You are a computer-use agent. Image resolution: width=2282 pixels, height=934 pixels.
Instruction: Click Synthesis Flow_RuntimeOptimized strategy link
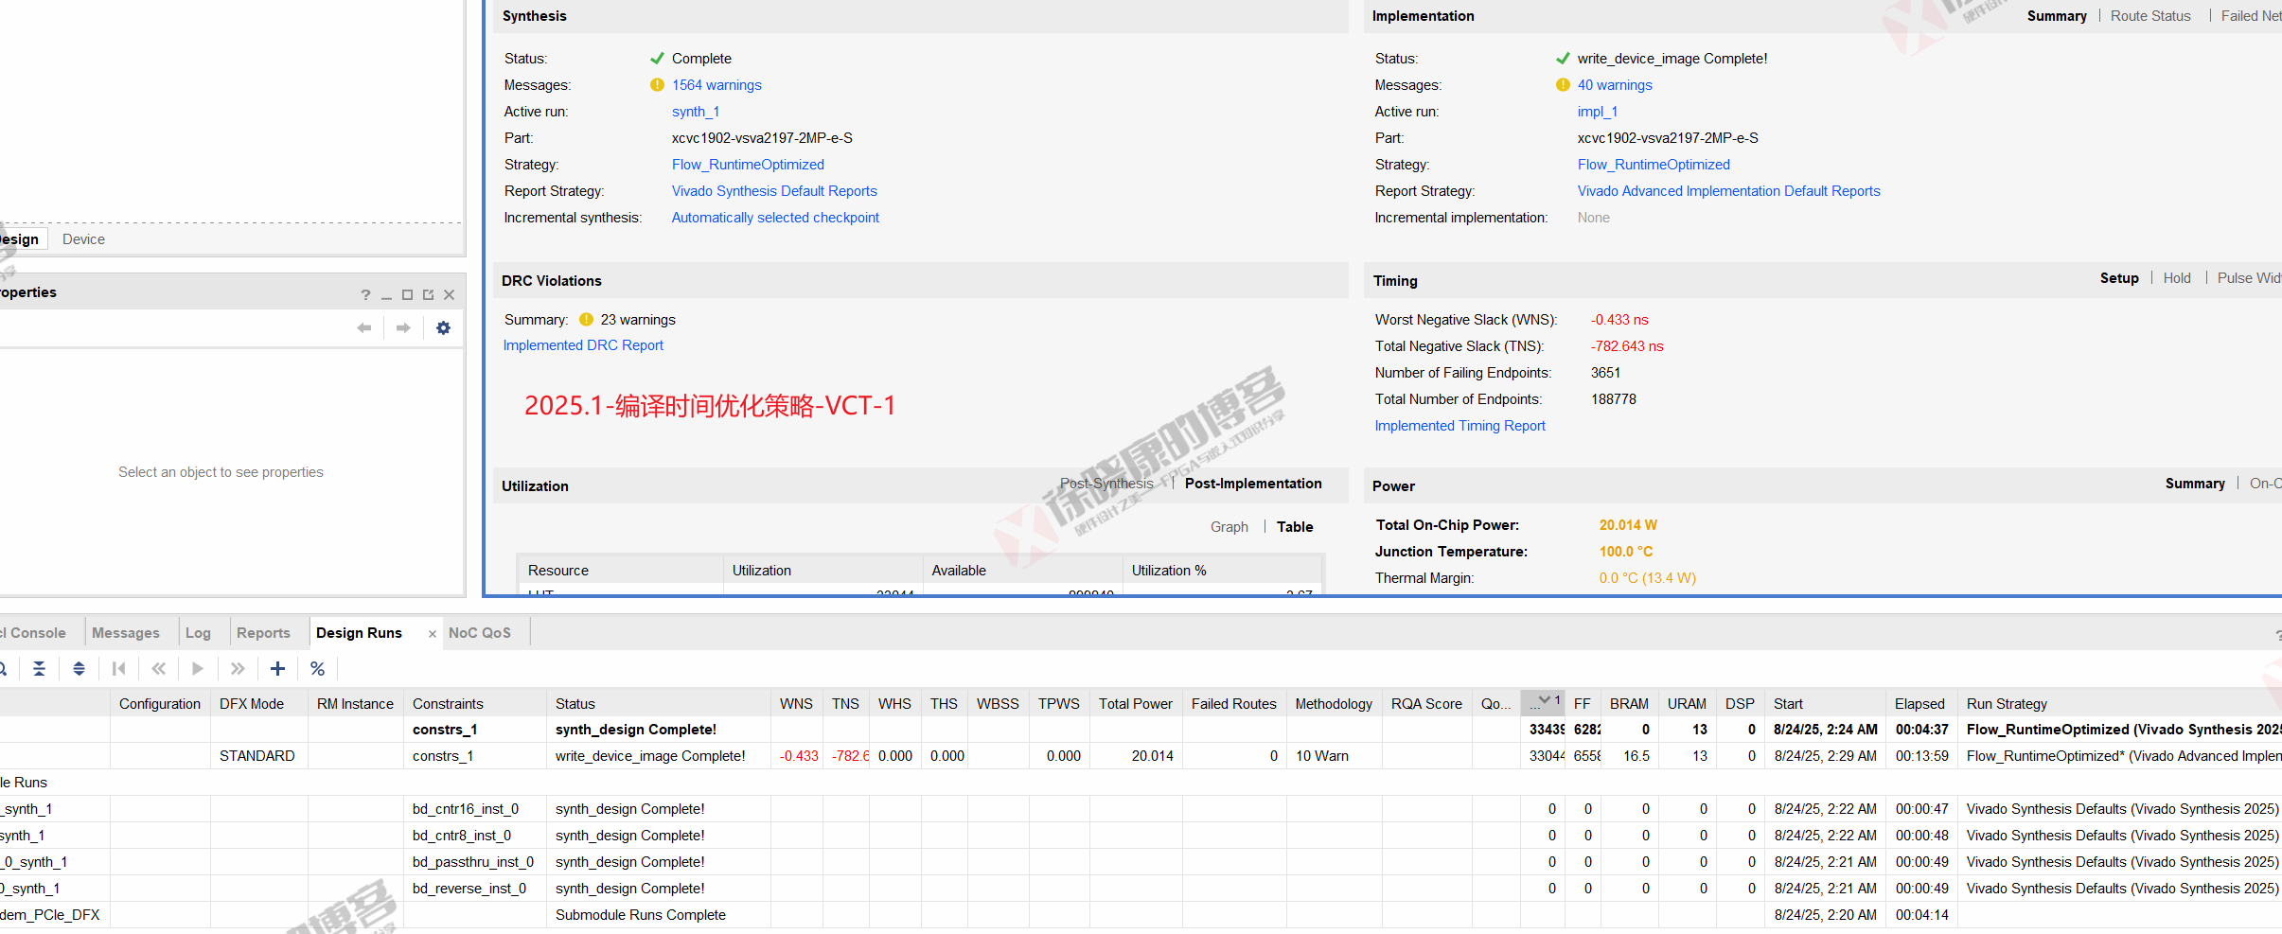point(748,165)
